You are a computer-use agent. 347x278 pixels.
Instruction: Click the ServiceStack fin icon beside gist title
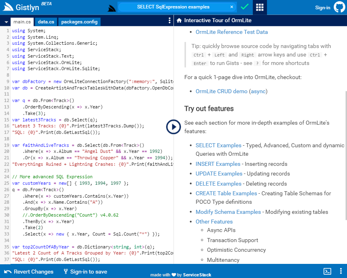point(112,8)
